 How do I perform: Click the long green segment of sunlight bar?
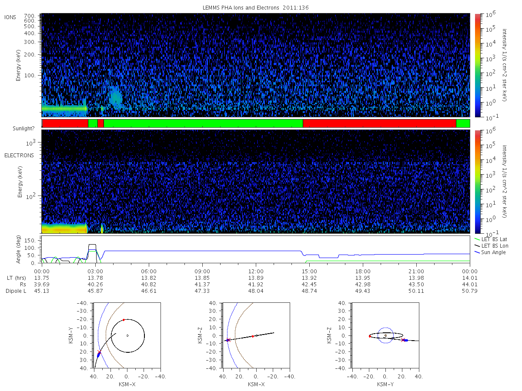(x=203, y=123)
